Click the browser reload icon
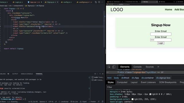The width and height of the screenshot is (184, 103). pos(112,4)
